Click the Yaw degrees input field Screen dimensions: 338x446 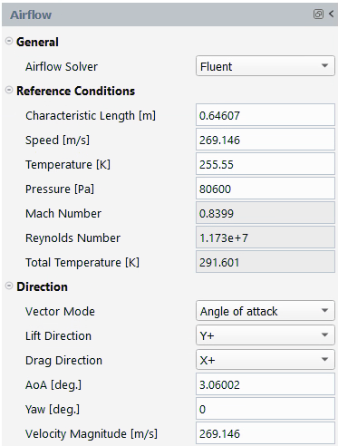266,409
